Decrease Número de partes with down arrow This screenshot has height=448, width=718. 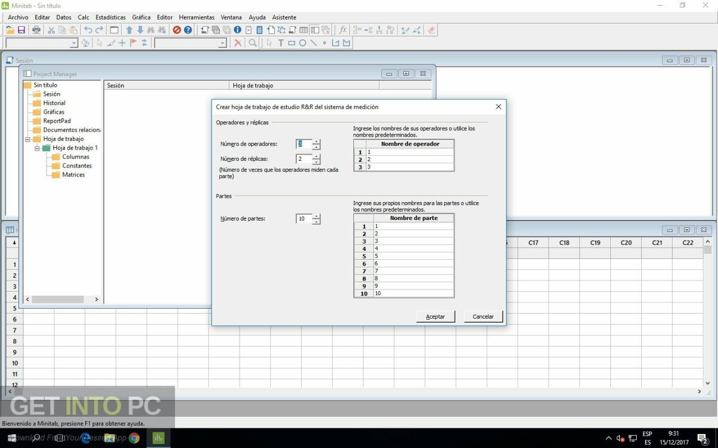(316, 222)
